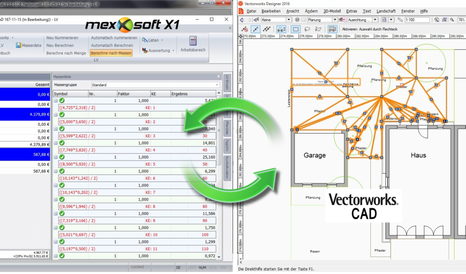Open the Landschaft menu
This screenshot has width=466, height=274.
pos(386,11)
